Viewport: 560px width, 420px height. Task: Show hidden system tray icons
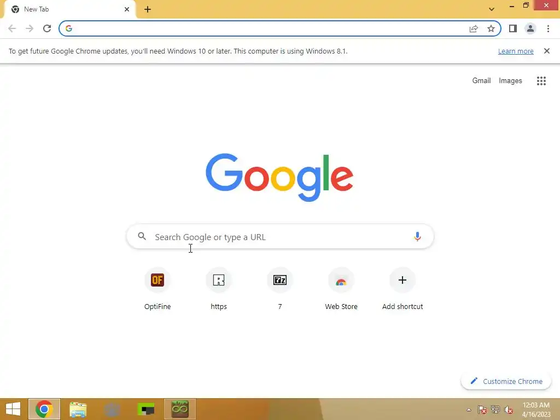469,410
